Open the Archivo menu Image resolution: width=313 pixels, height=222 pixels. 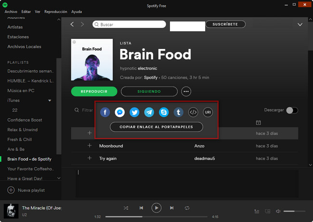point(11,12)
